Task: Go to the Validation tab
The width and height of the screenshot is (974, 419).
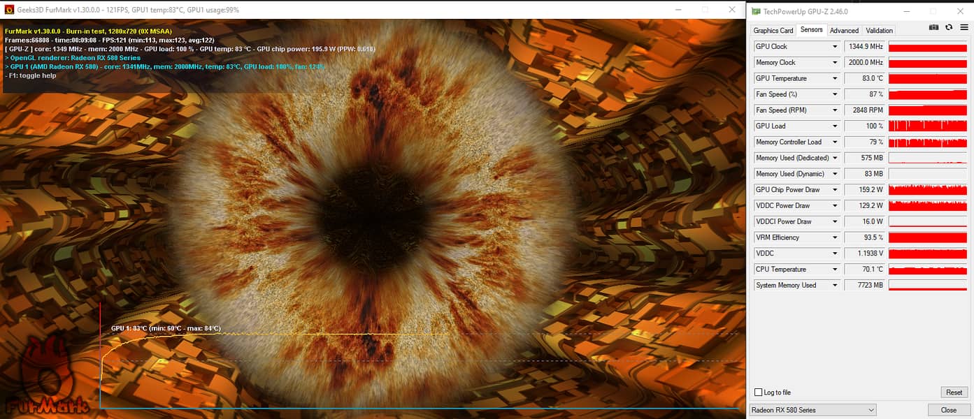Action: [879, 31]
